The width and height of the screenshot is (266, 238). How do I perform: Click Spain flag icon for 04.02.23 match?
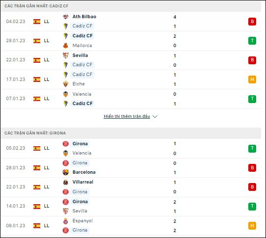click(37, 22)
